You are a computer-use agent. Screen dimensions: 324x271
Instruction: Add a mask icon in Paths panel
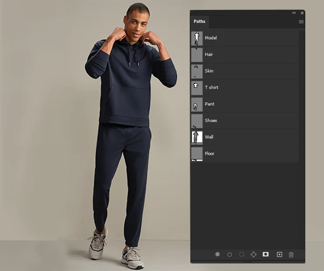click(266, 254)
